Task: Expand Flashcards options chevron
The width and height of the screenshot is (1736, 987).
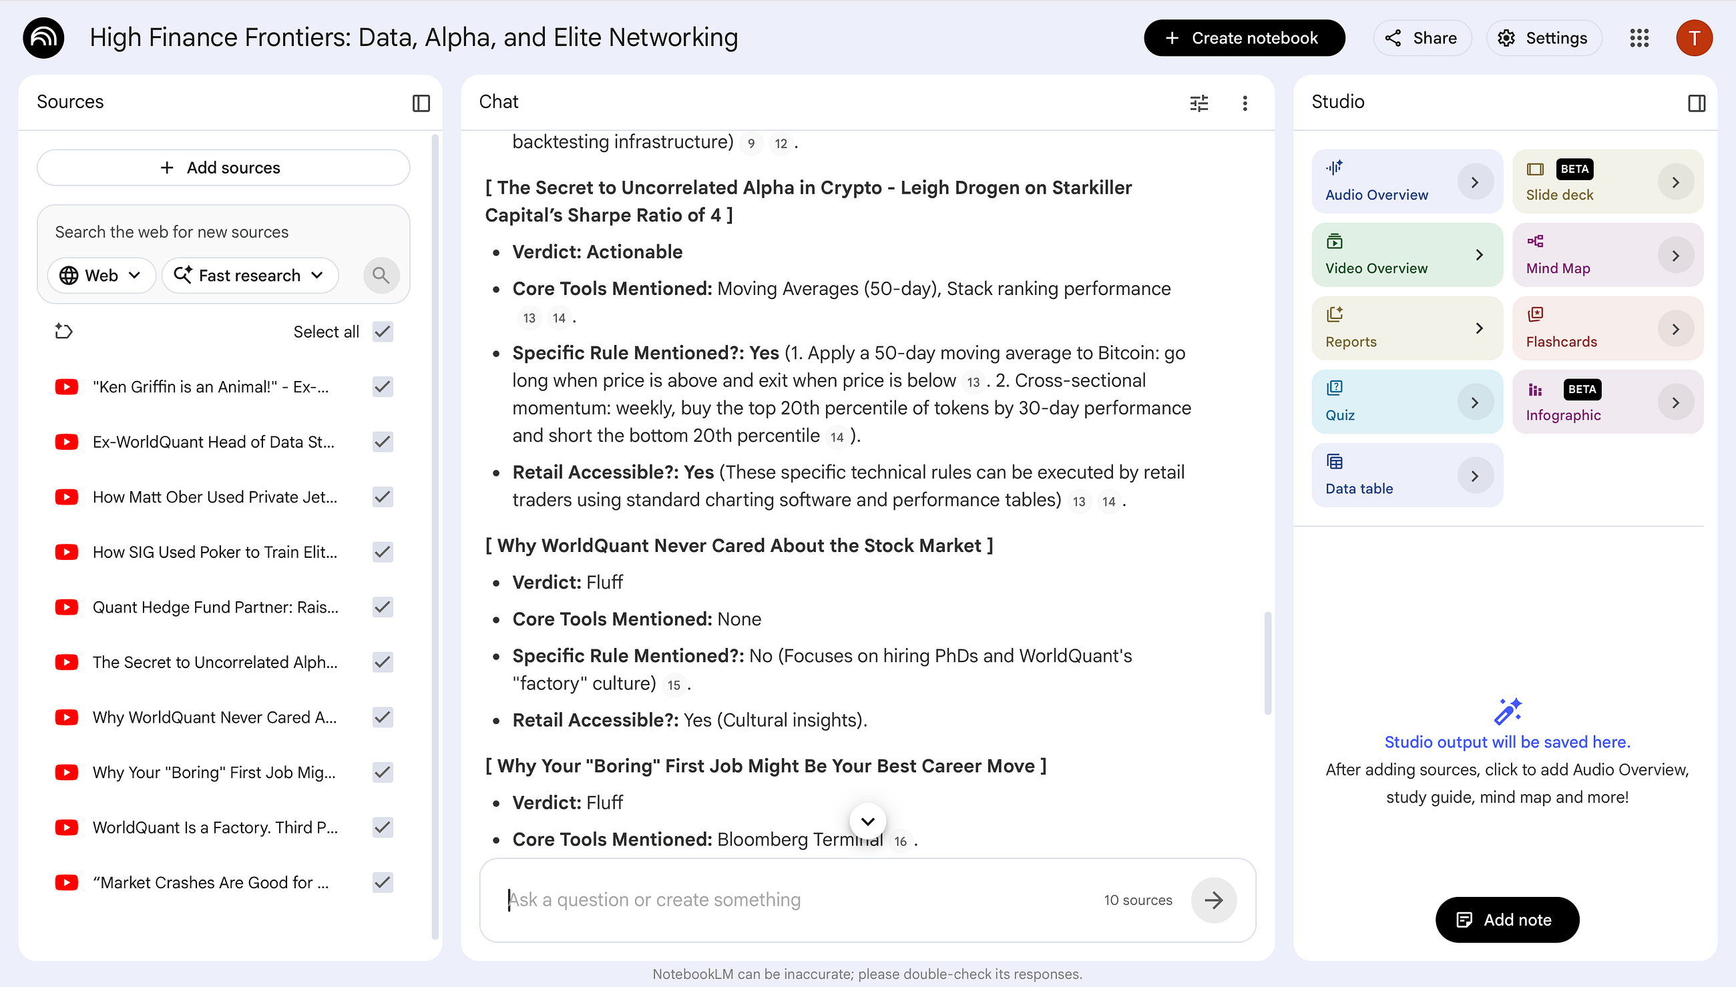Action: click(1676, 329)
